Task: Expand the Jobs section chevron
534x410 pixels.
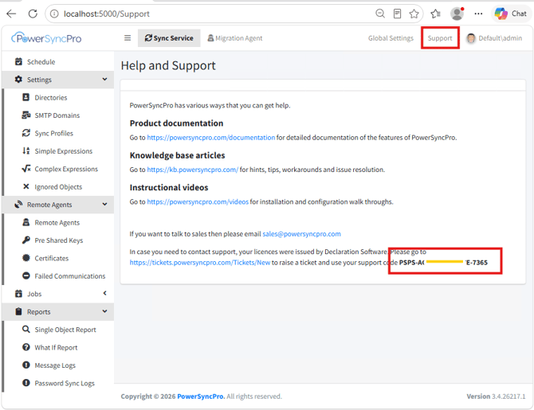Action: tap(104, 293)
